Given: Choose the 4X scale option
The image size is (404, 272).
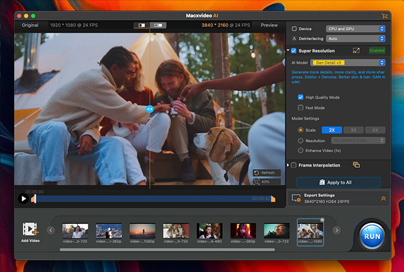Looking at the screenshot, I should point(375,130).
